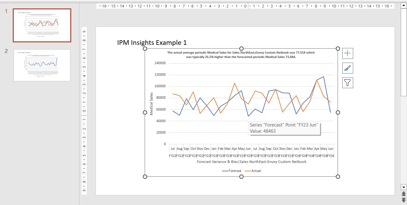Open the Chart Elements plus menu
Viewport: 407px width, 205px height.
click(x=347, y=53)
